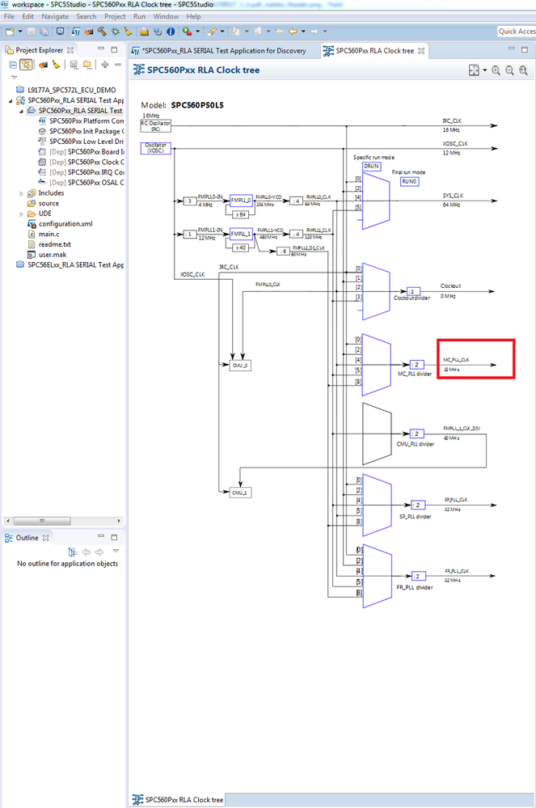The image size is (536, 808).
Task: Click generate icon in Project Explorer toolbar
Action: pos(43,65)
